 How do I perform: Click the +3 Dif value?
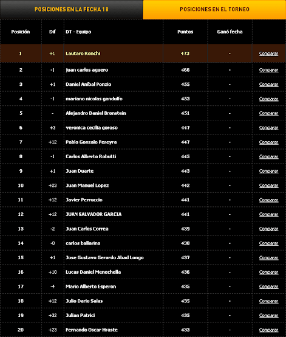[53, 128]
